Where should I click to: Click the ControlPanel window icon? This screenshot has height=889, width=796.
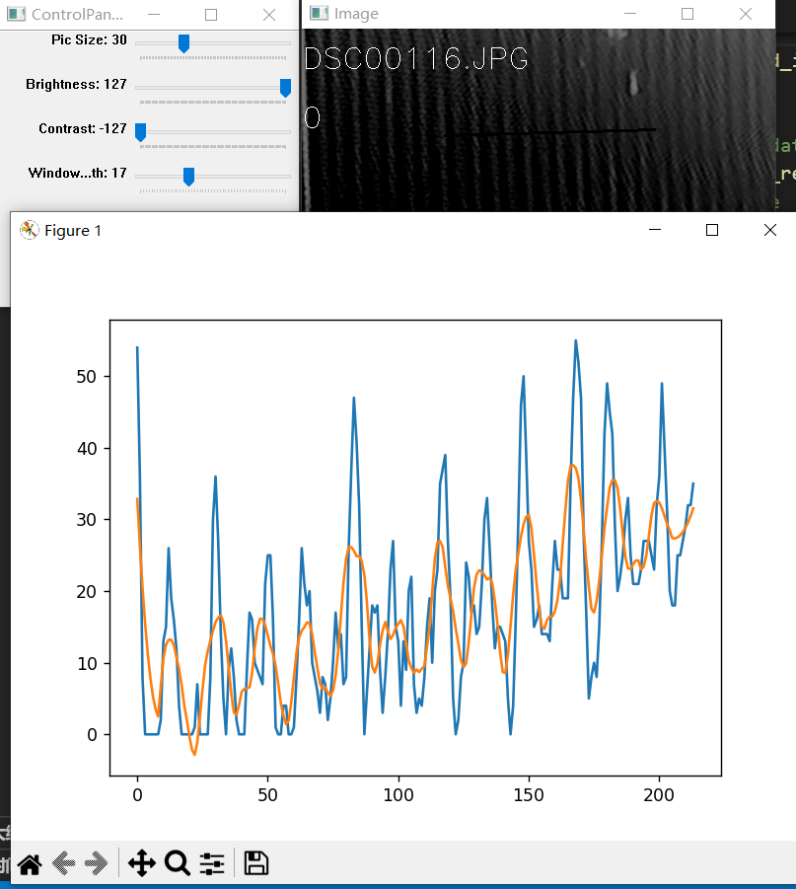click(16, 14)
